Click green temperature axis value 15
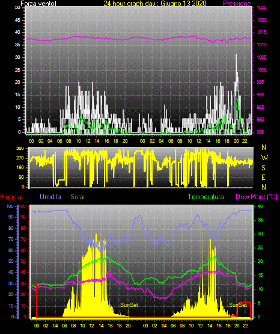This screenshot has width=280, height=334. pyautogui.click(x=260, y=275)
